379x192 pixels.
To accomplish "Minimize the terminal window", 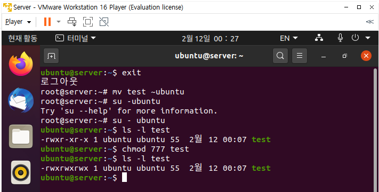I will coord(324,56).
